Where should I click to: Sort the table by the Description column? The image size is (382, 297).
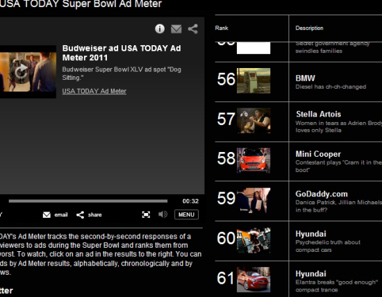click(x=309, y=28)
